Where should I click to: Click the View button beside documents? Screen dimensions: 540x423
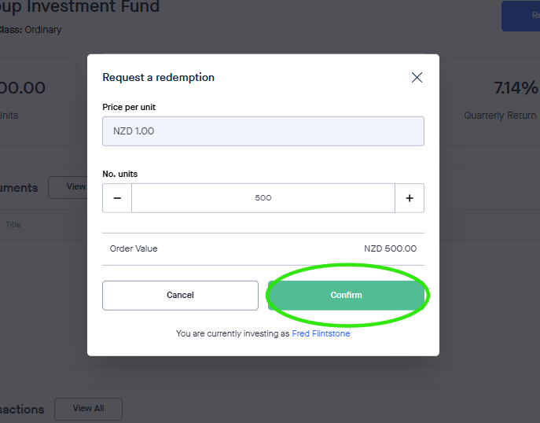point(69,187)
